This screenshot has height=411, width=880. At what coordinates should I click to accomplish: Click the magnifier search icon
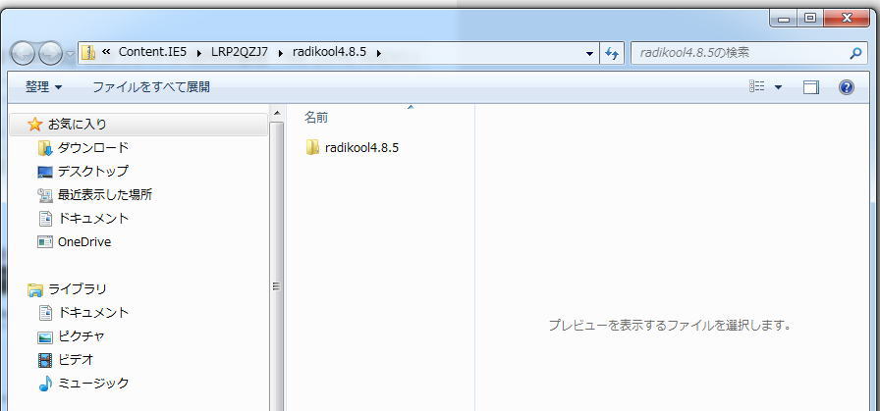855,54
